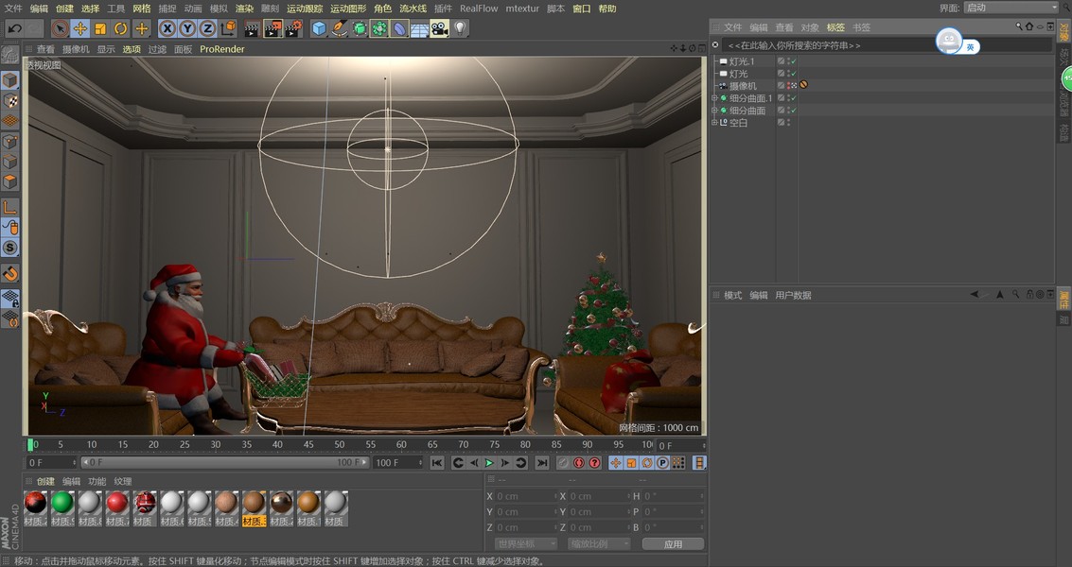Viewport: 1072px width, 567px height.
Task: Render to Picture Viewer icon
Action: tap(272, 28)
